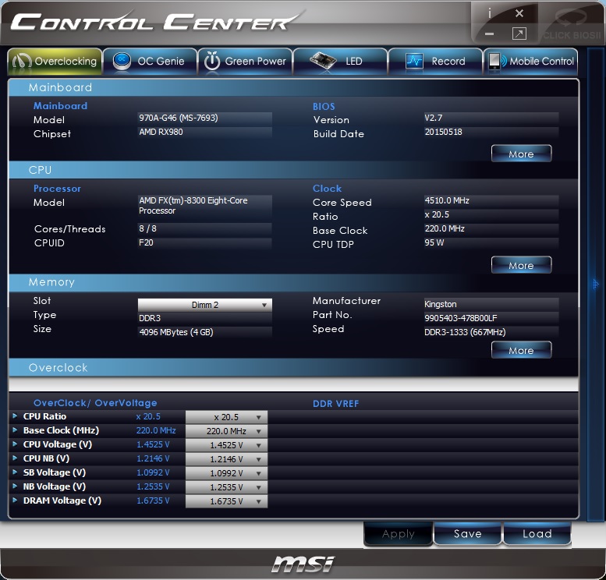Minimize the Control Center window
This screenshot has height=580, width=606.
(x=489, y=34)
